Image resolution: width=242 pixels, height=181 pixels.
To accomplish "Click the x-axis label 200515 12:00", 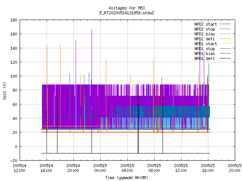I will [x=181, y=168].
